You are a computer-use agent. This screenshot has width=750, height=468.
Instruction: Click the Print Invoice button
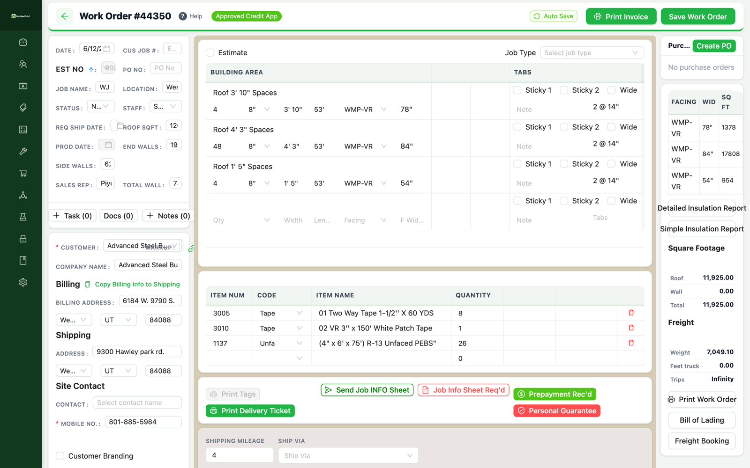tap(621, 16)
